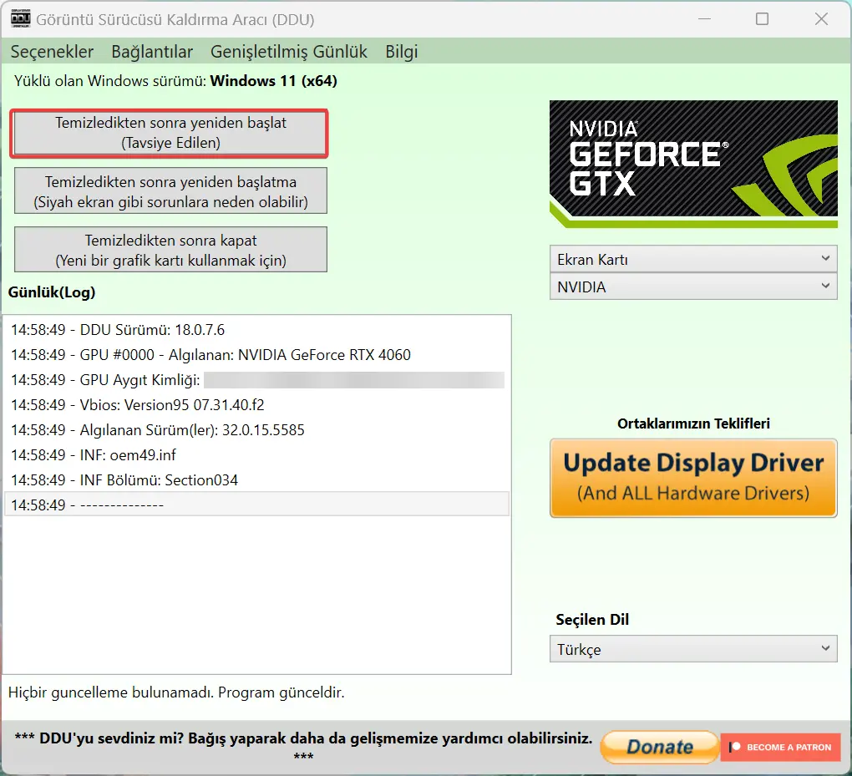Viewport: 852px width, 776px height.
Task: Select log row 'GPU Aygıt Kimliği'
Action: coord(256,380)
